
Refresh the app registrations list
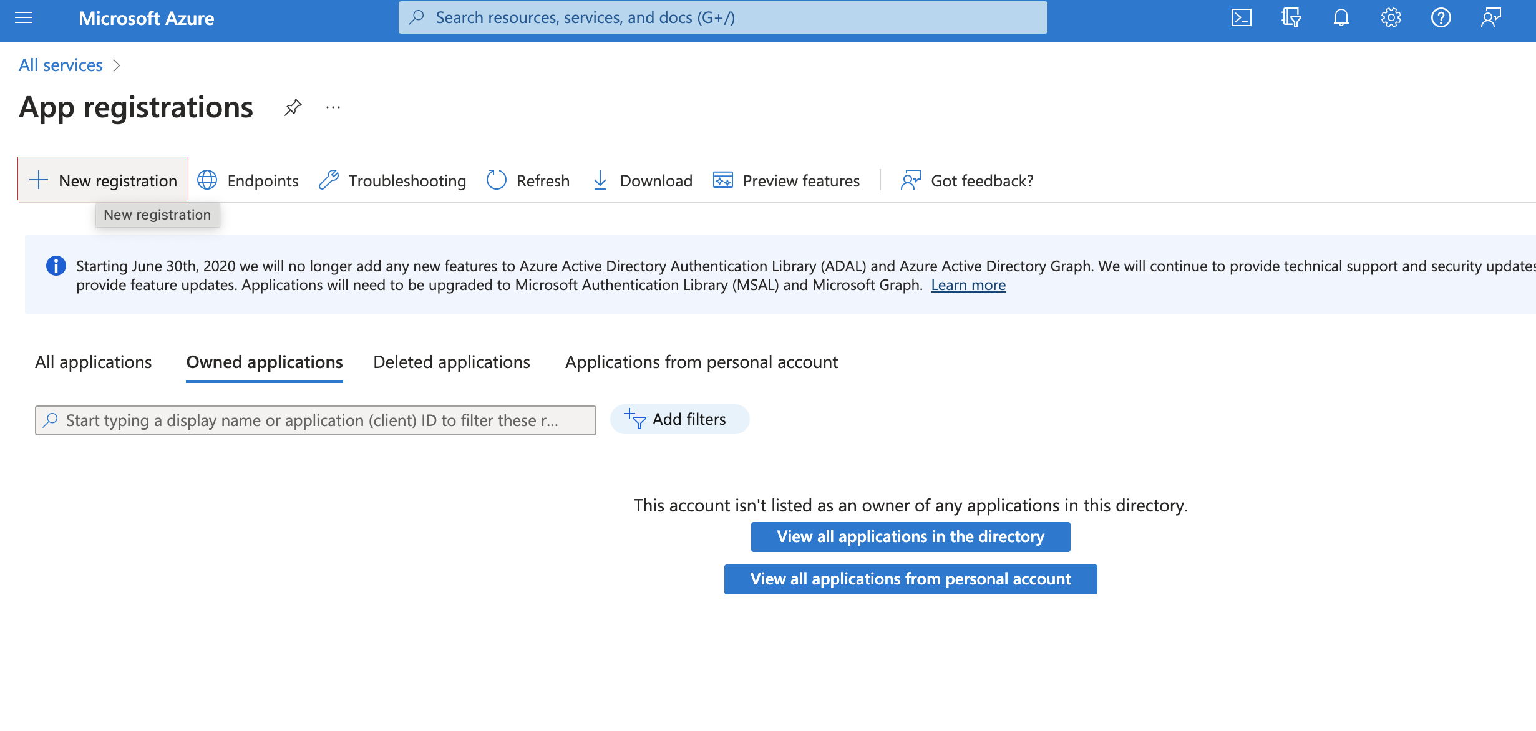528,180
